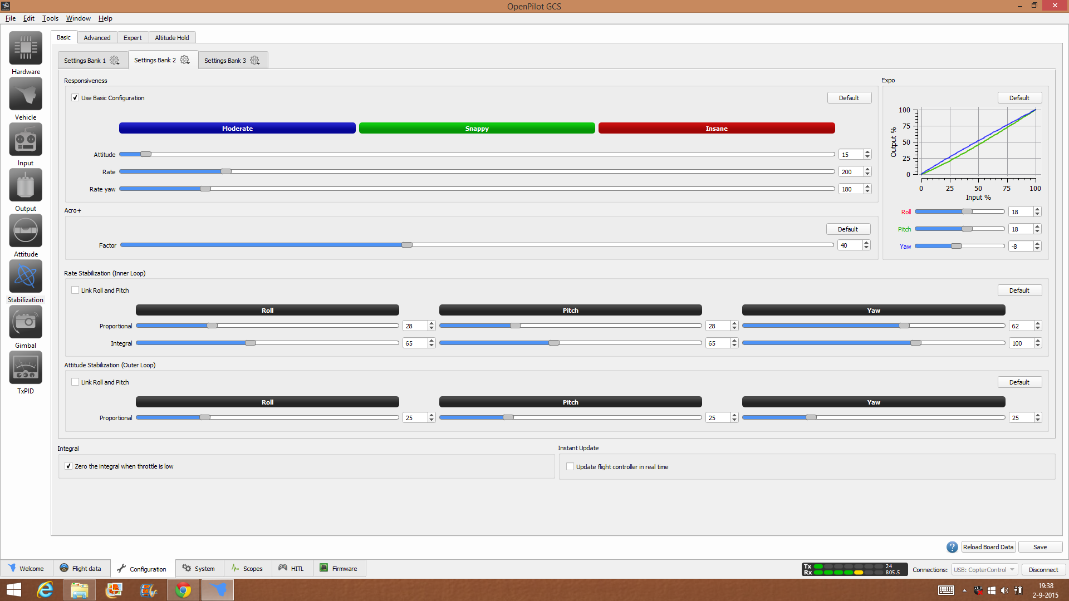Click Reload Board Data

coord(988,547)
